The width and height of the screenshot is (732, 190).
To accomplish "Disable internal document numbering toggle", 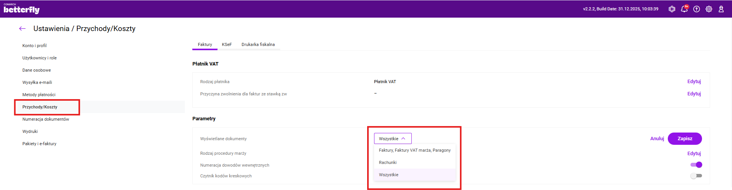I will [696, 165].
